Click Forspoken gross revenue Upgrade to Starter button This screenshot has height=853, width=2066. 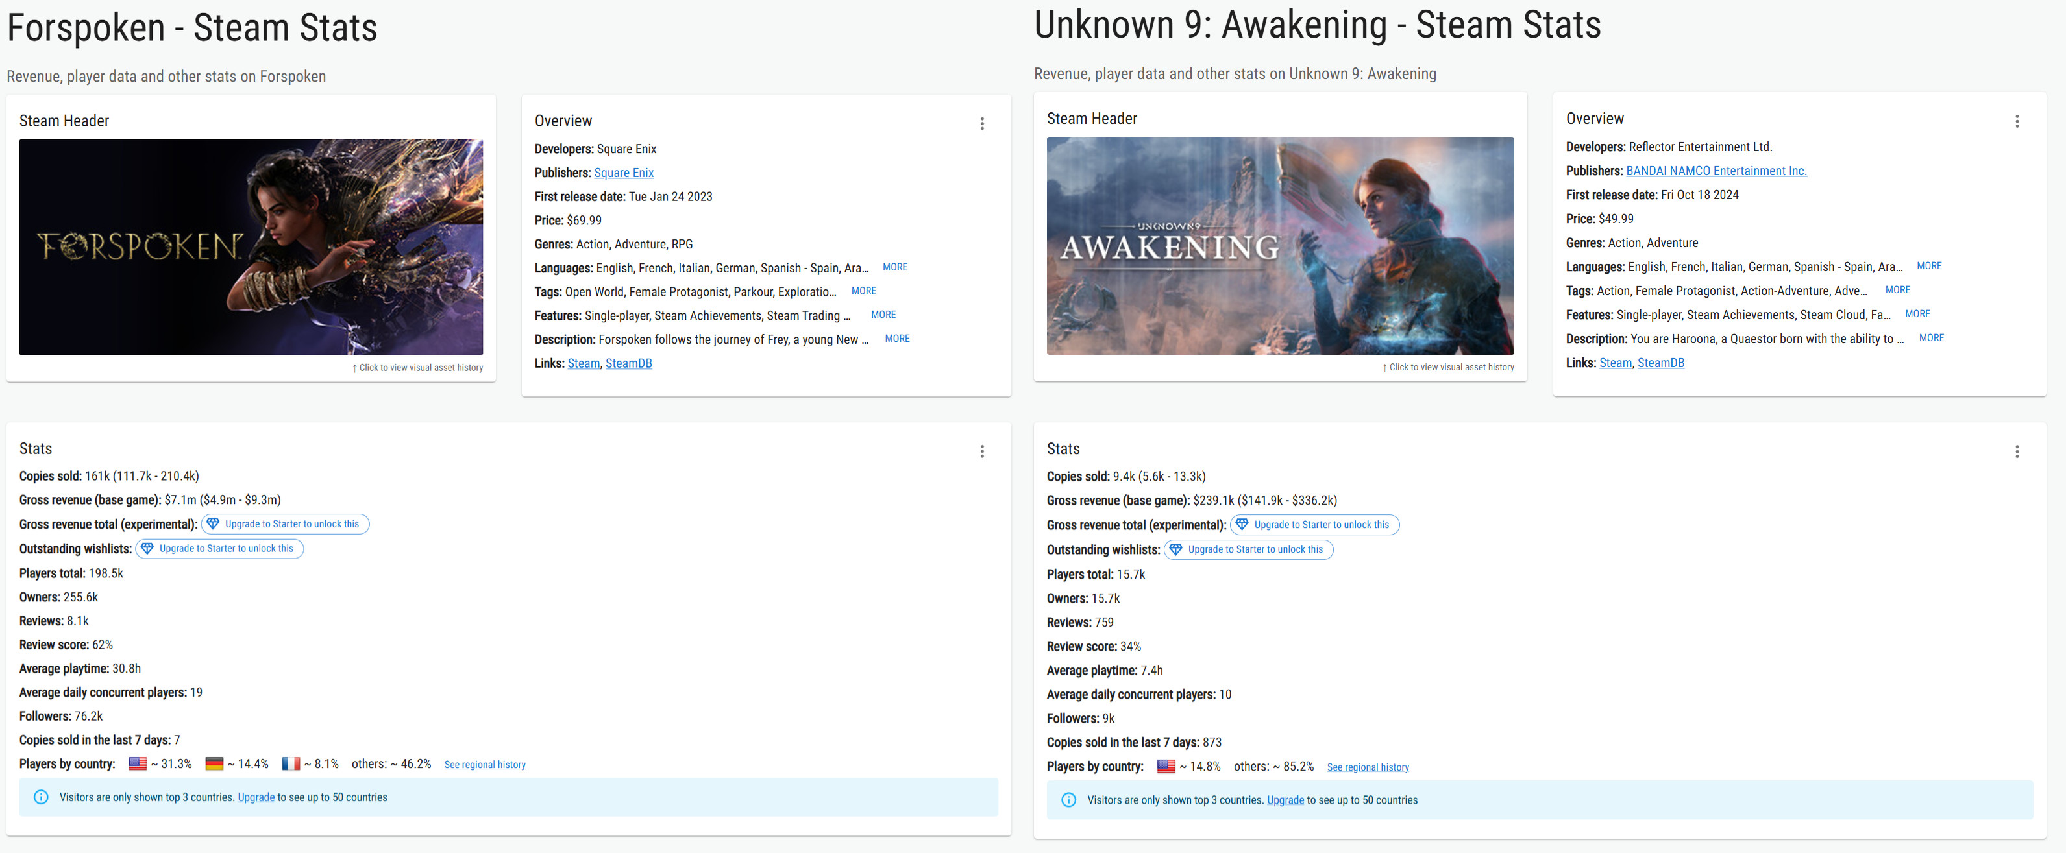(285, 524)
